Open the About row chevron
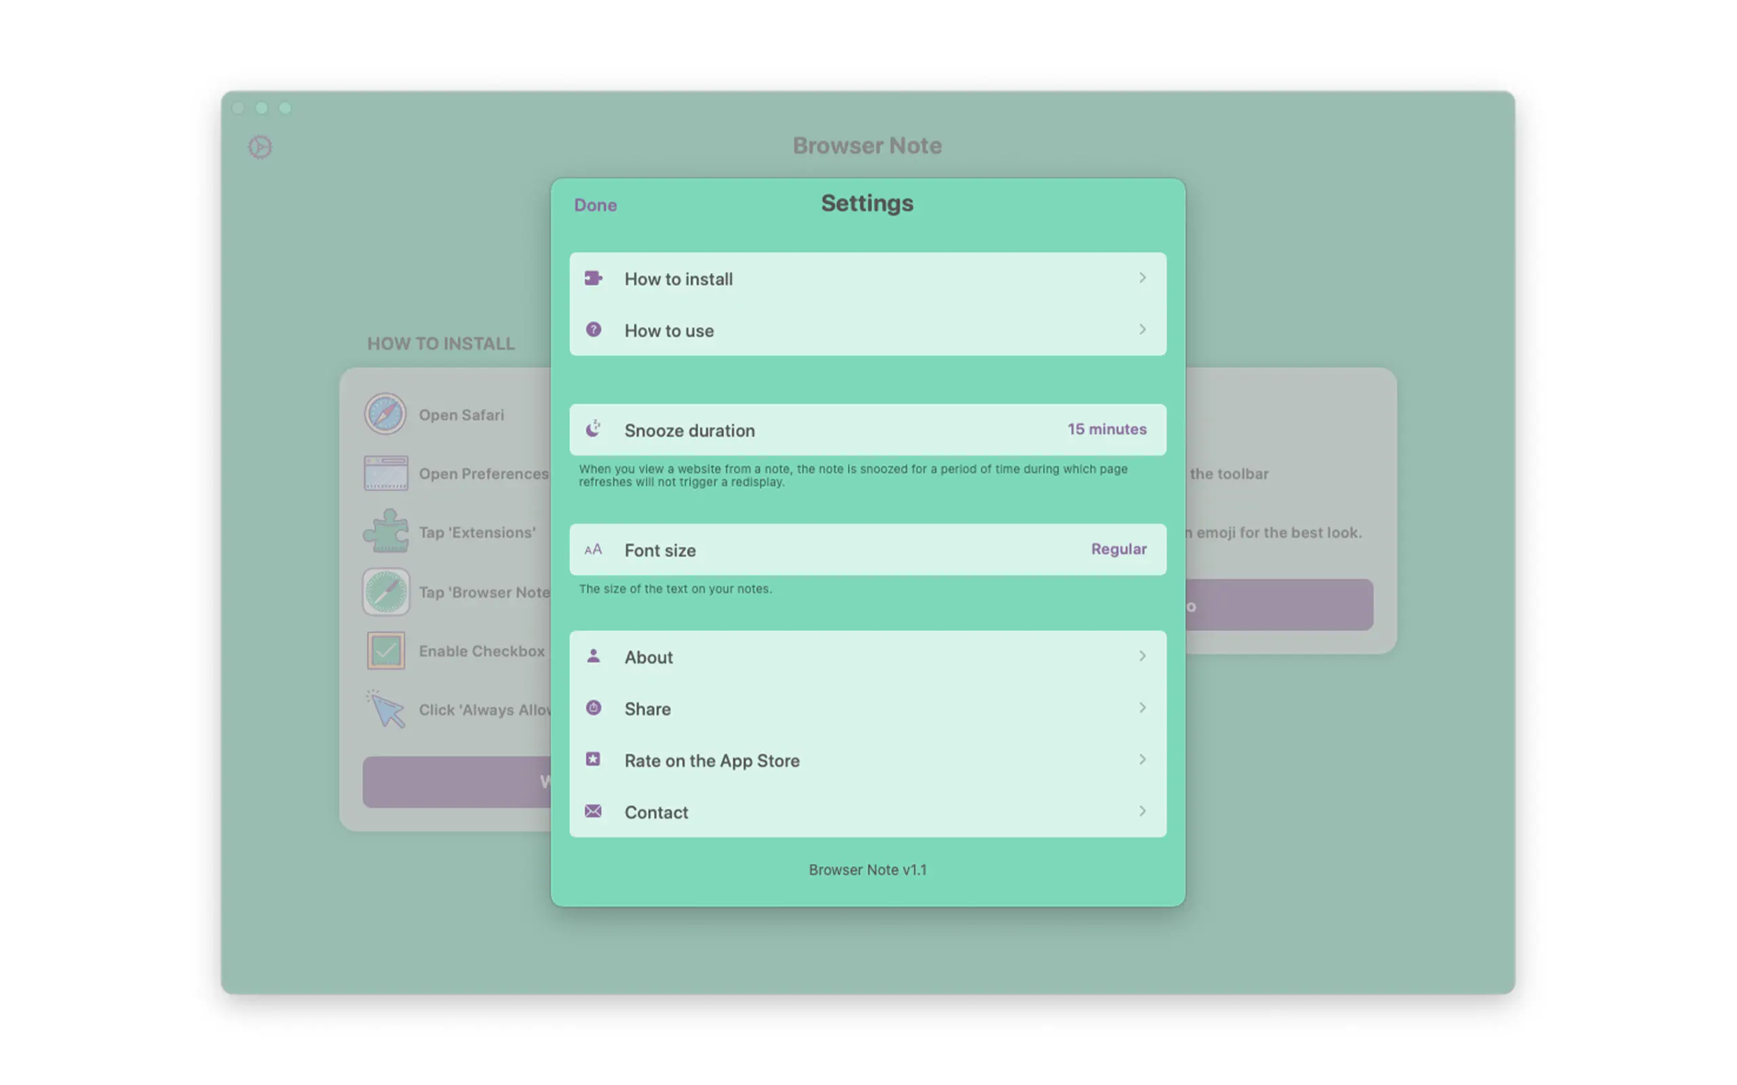 [1142, 656]
